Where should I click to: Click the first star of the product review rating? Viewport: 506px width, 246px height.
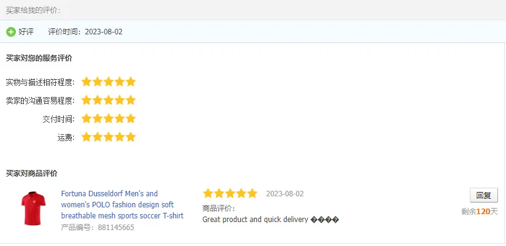coord(208,193)
